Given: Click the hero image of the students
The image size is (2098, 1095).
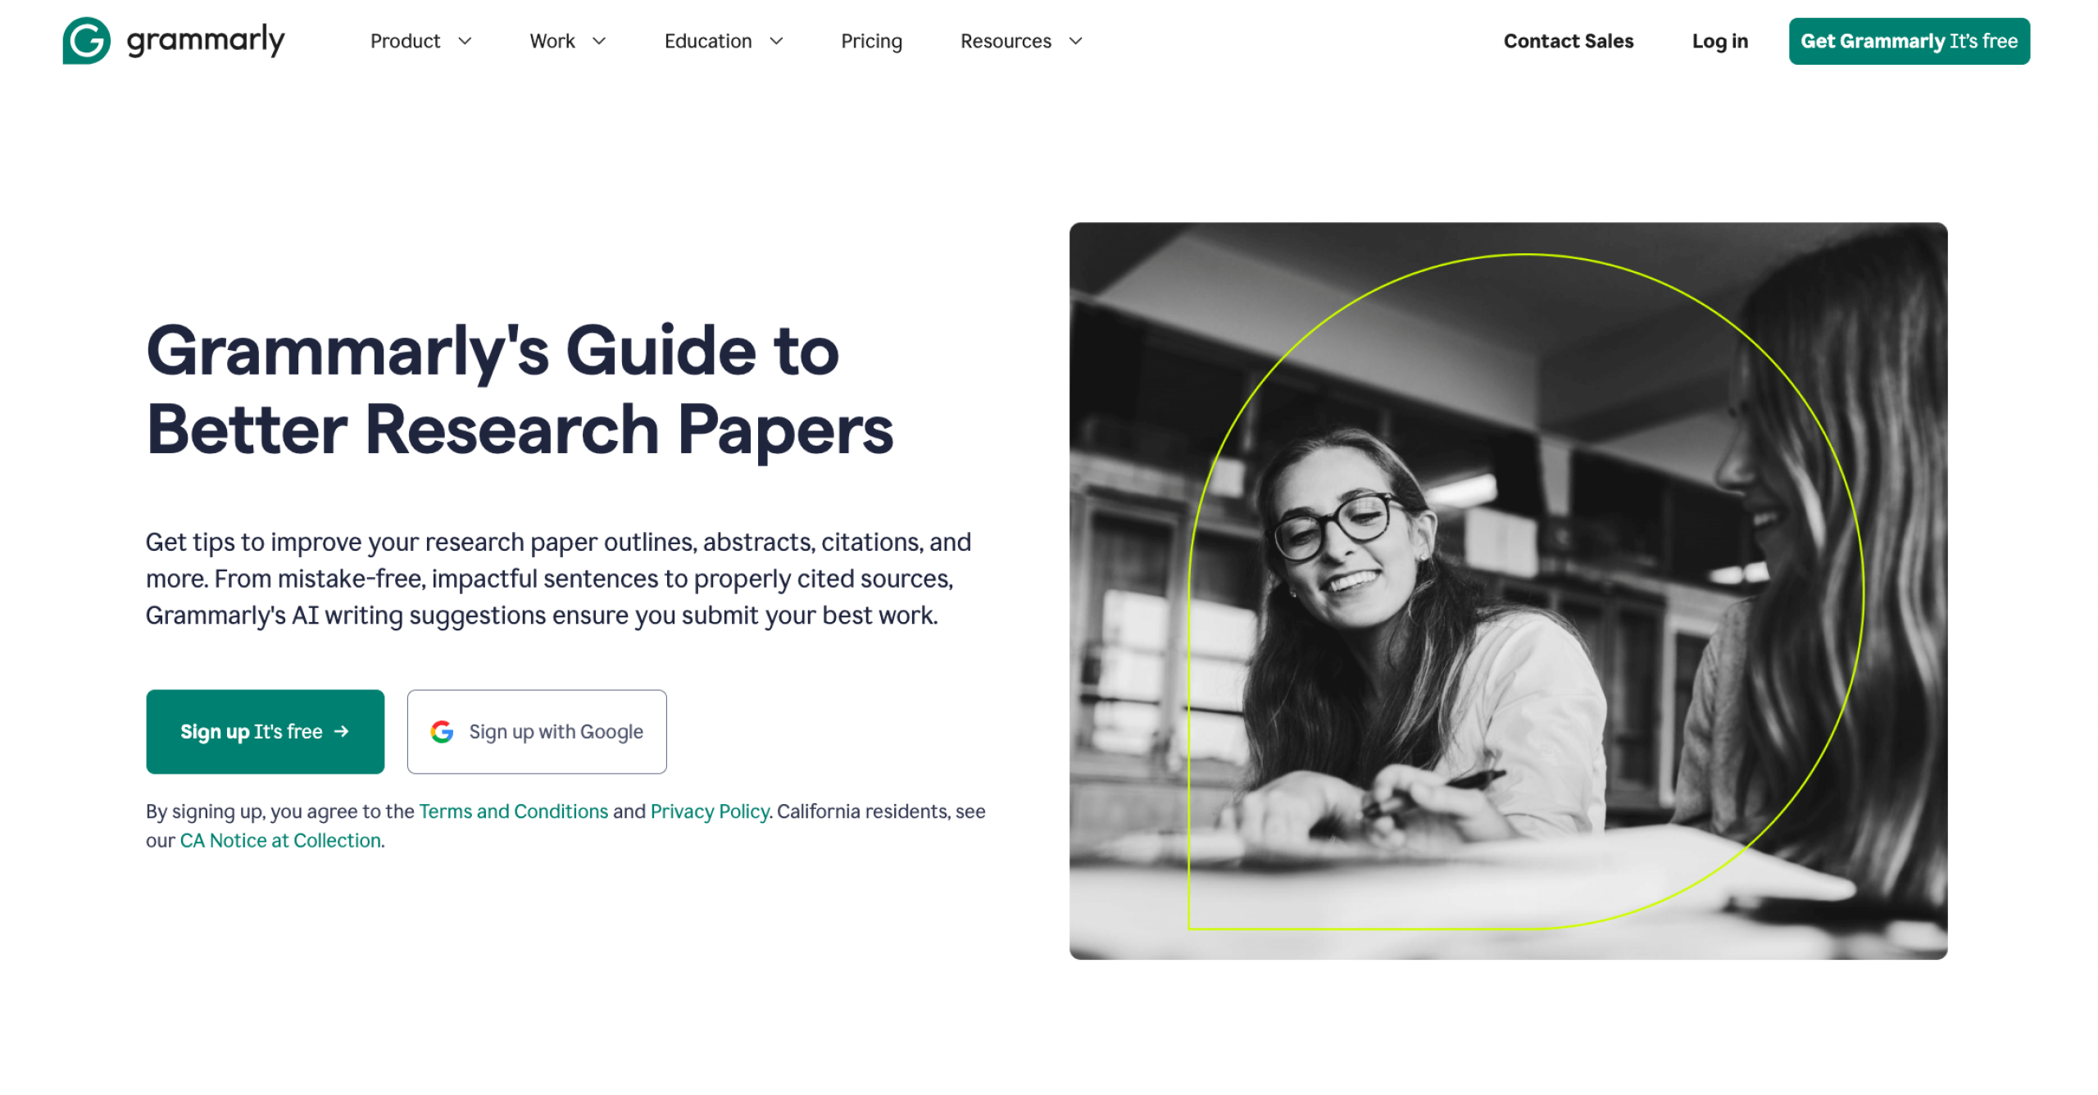Looking at the screenshot, I should [1508, 590].
